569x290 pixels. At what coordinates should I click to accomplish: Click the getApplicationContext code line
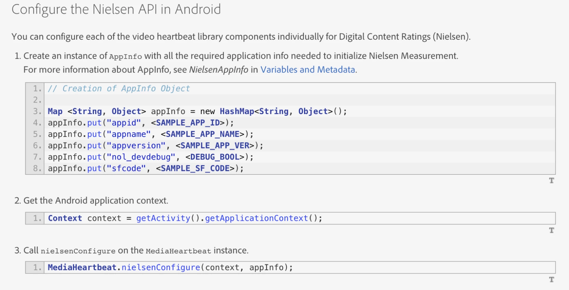[185, 218]
